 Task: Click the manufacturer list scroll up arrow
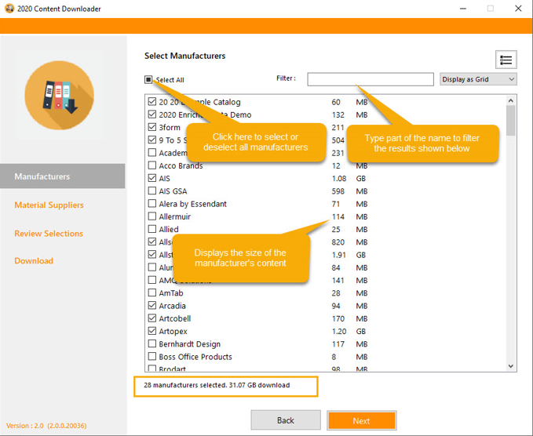coord(510,100)
